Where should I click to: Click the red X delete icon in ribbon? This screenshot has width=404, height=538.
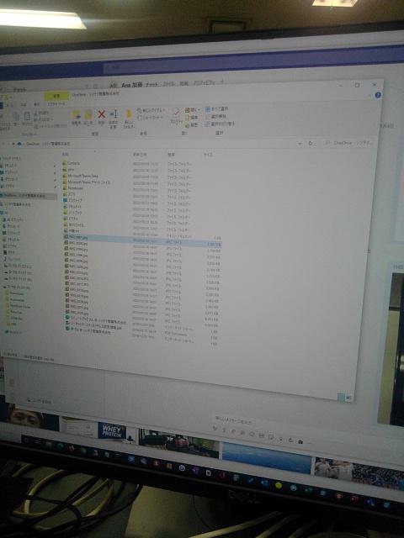pos(101,114)
